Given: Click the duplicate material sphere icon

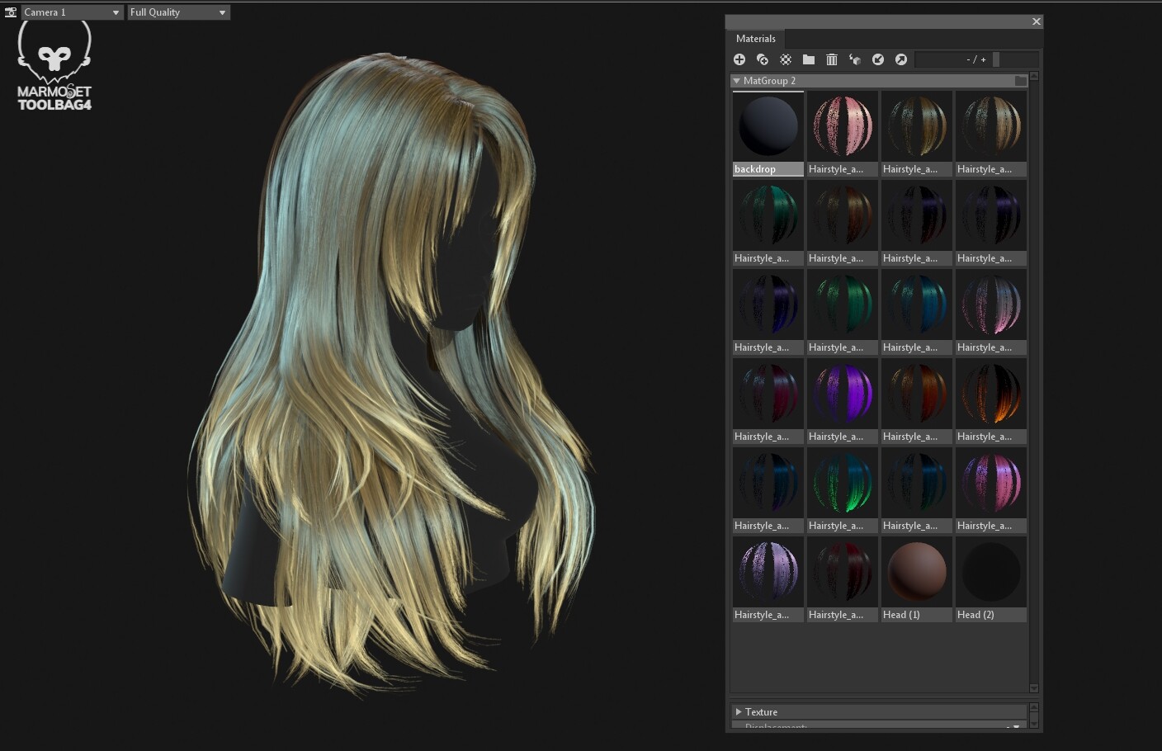Looking at the screenshot, I should click(763, 59).
